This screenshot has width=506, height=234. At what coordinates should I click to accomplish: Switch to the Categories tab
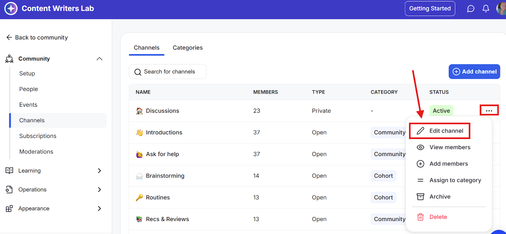tap(188, 48)
